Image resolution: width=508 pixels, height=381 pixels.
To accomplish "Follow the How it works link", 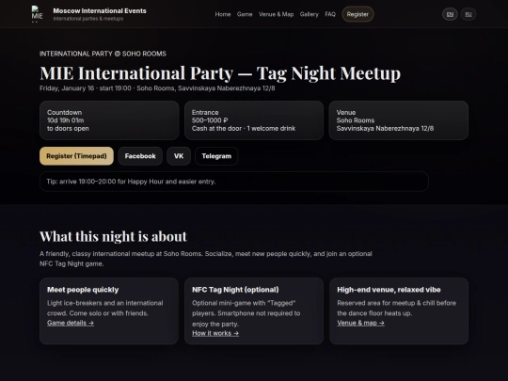I will coord(215,333).
